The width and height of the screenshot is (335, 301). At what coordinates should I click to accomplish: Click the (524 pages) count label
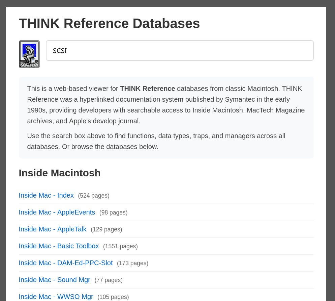click(94, 196)
